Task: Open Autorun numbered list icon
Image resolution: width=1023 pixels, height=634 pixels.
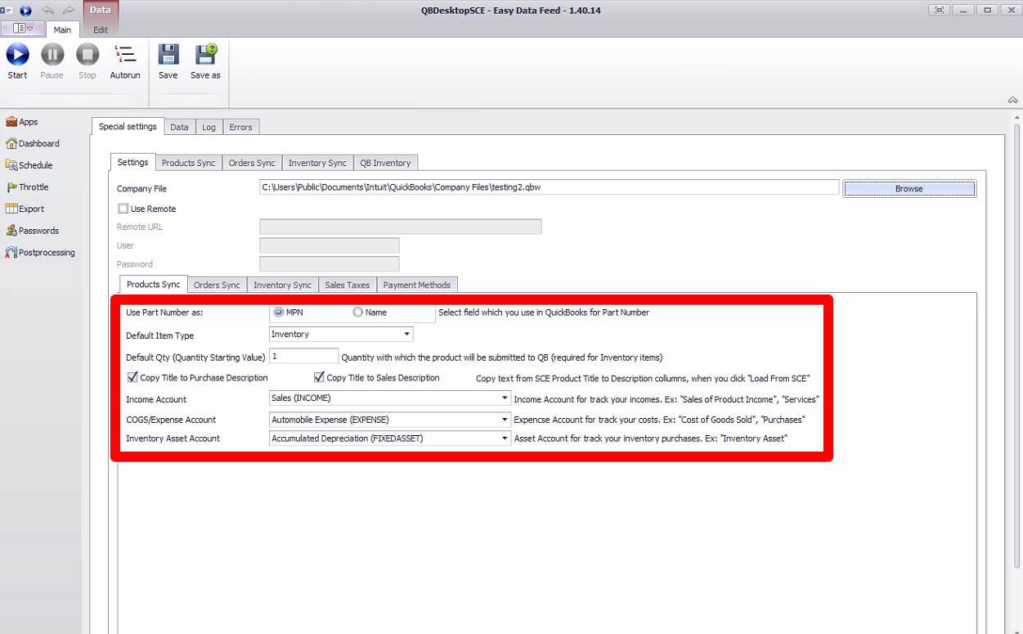Action: coord(125,55)
